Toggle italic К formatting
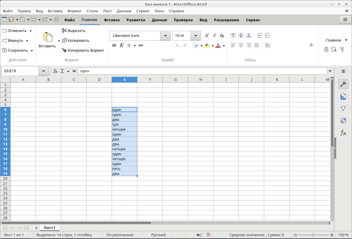352x239 pixels. [x=122, y=45]
